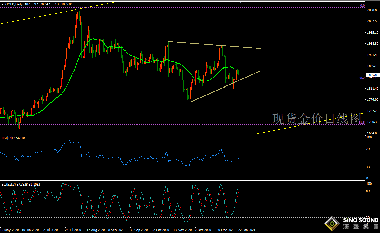Select the upper triangle resistance trendline
Screen dimensions: 380x233
click(213, 45)
